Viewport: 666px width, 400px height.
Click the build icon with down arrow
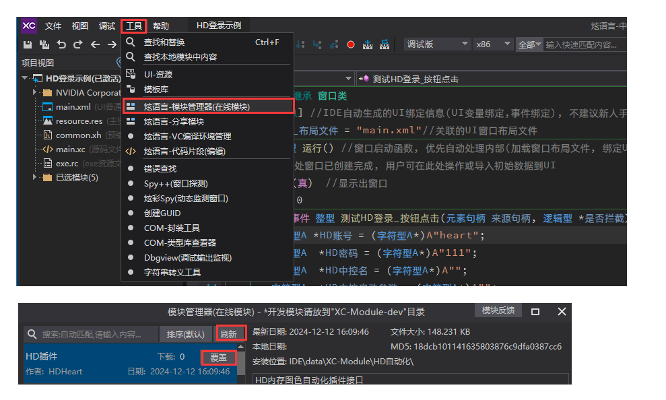click(368, 44)
